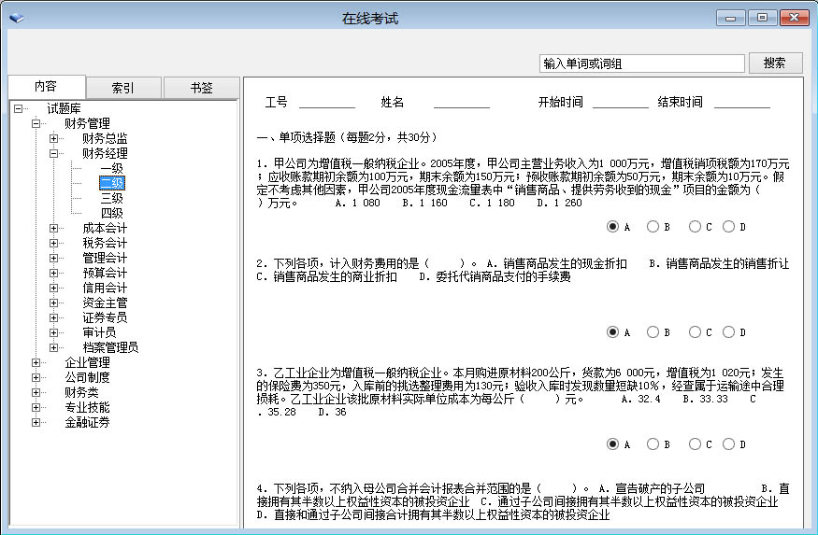This screenshot has width=818, height=535.
Task: Click the search word input field
Action: [x=641, y=63]
